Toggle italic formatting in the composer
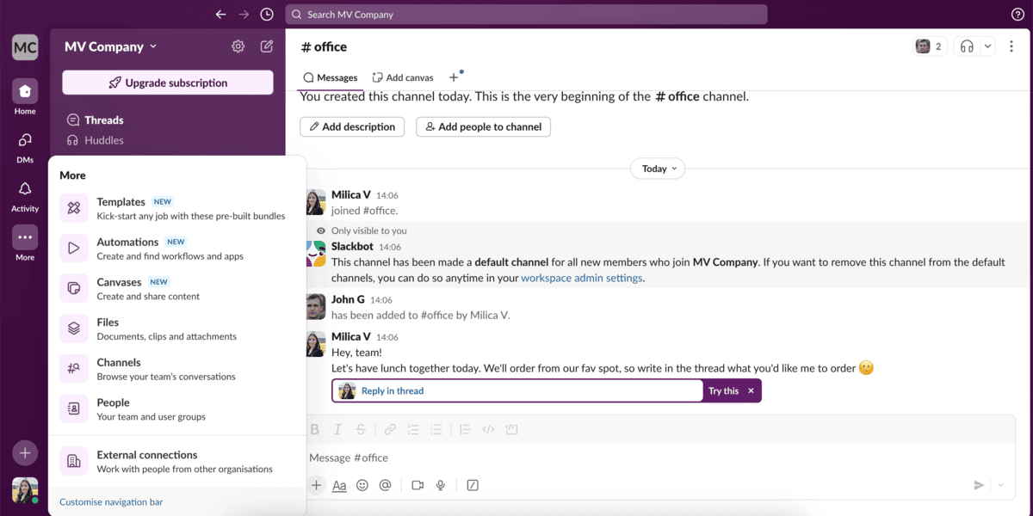 (x=337, y=429)
